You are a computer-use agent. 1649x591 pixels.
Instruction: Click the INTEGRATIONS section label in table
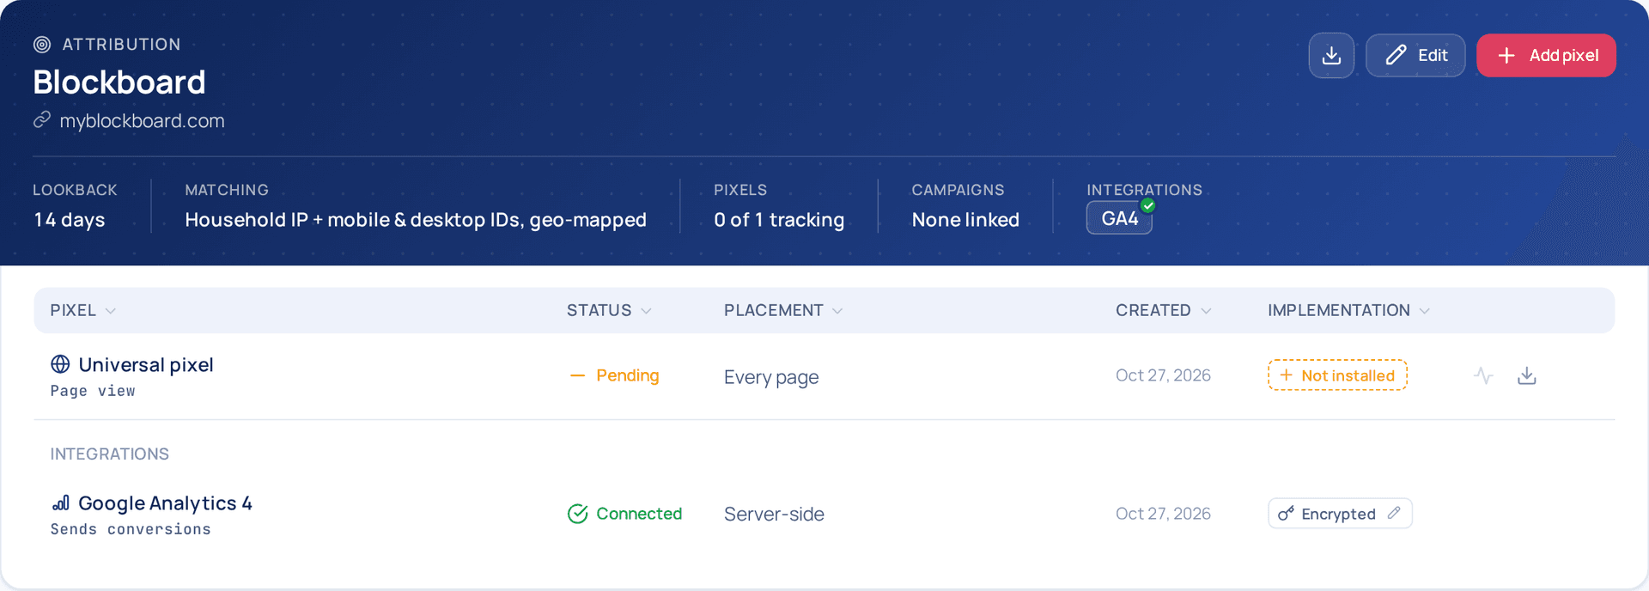(109, 454)
